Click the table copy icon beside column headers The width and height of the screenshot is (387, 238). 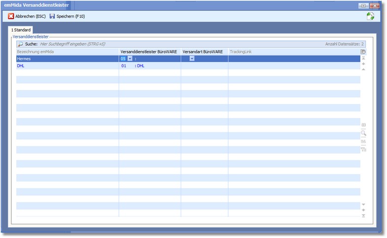point(363,52)
